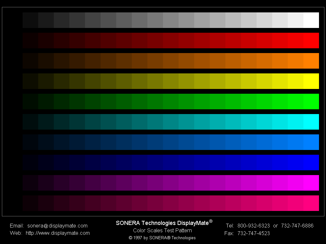The image size is (326, 244).
Task: Click the Color Scales Test Pattern label
Action: coord(163,230)
